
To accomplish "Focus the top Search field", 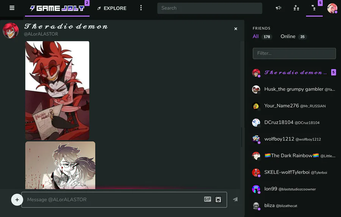I will click(210, 8).
